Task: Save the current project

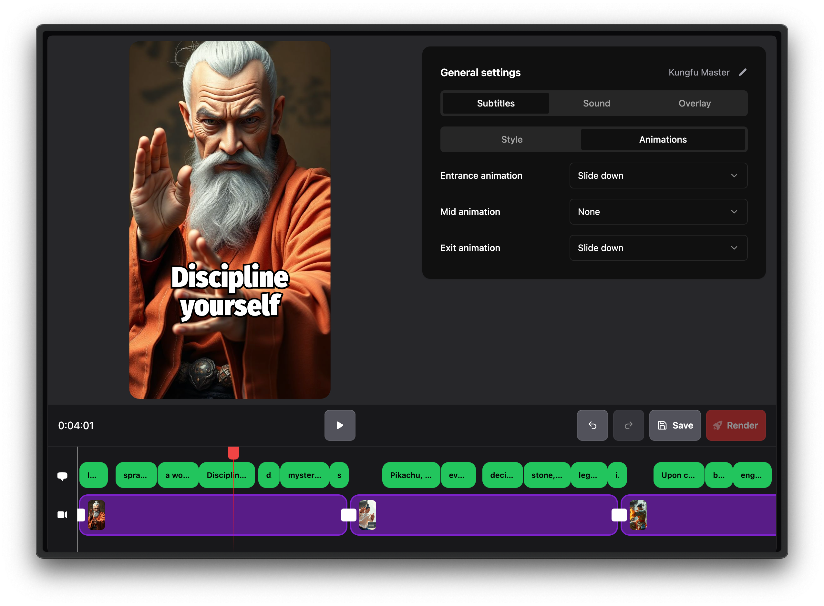Action: (x=675, y=426)
